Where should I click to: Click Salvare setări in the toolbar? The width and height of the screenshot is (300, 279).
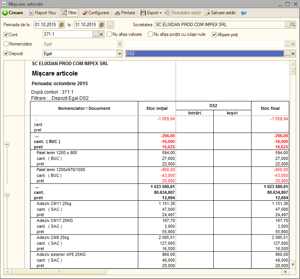click(x=220, y=13)
